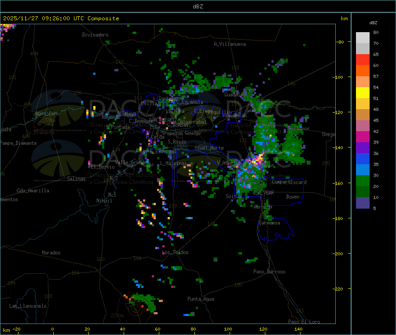396x335 pixels.
Task: Select the 'Paso_Barroso' place label
Action: pyautogui.click(x=269, y=272)
